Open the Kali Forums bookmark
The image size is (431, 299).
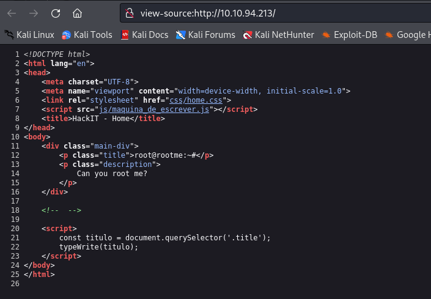[x=205, y=35]
